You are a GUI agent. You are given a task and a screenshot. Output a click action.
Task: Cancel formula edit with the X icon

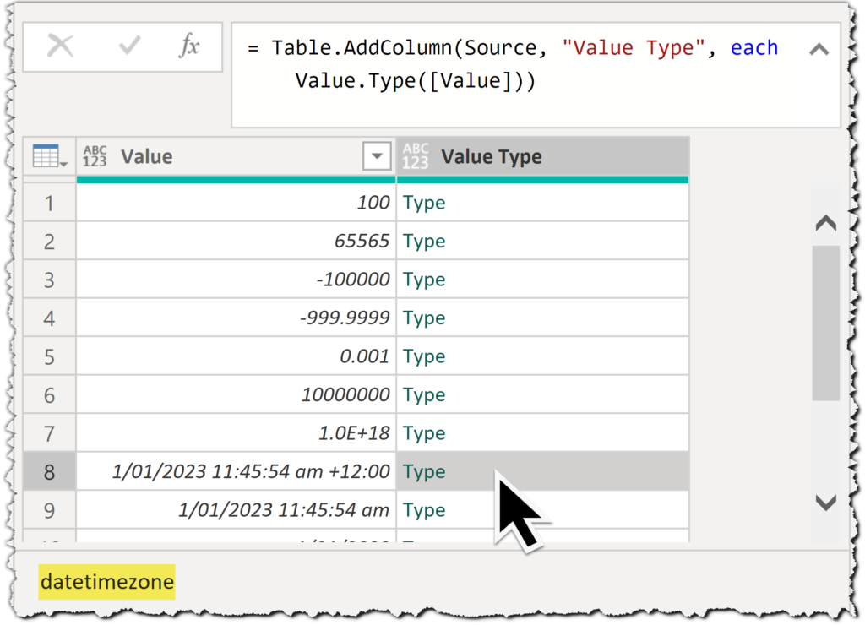(60, 46)
